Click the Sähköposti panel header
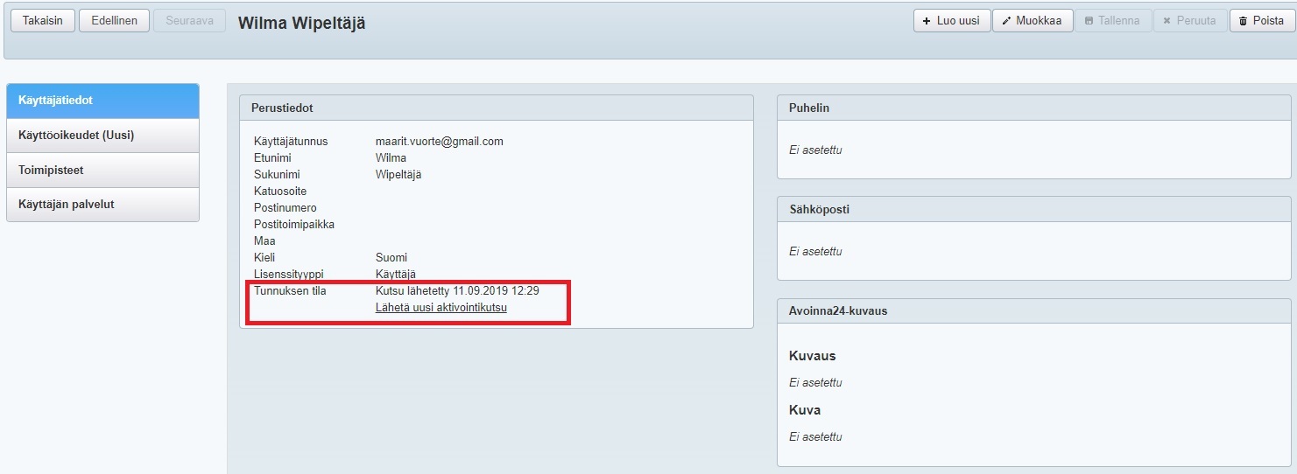1297x474 pixels. tap(1033, 210)
